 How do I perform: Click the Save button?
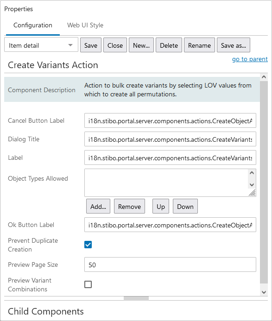click(91, 45)
